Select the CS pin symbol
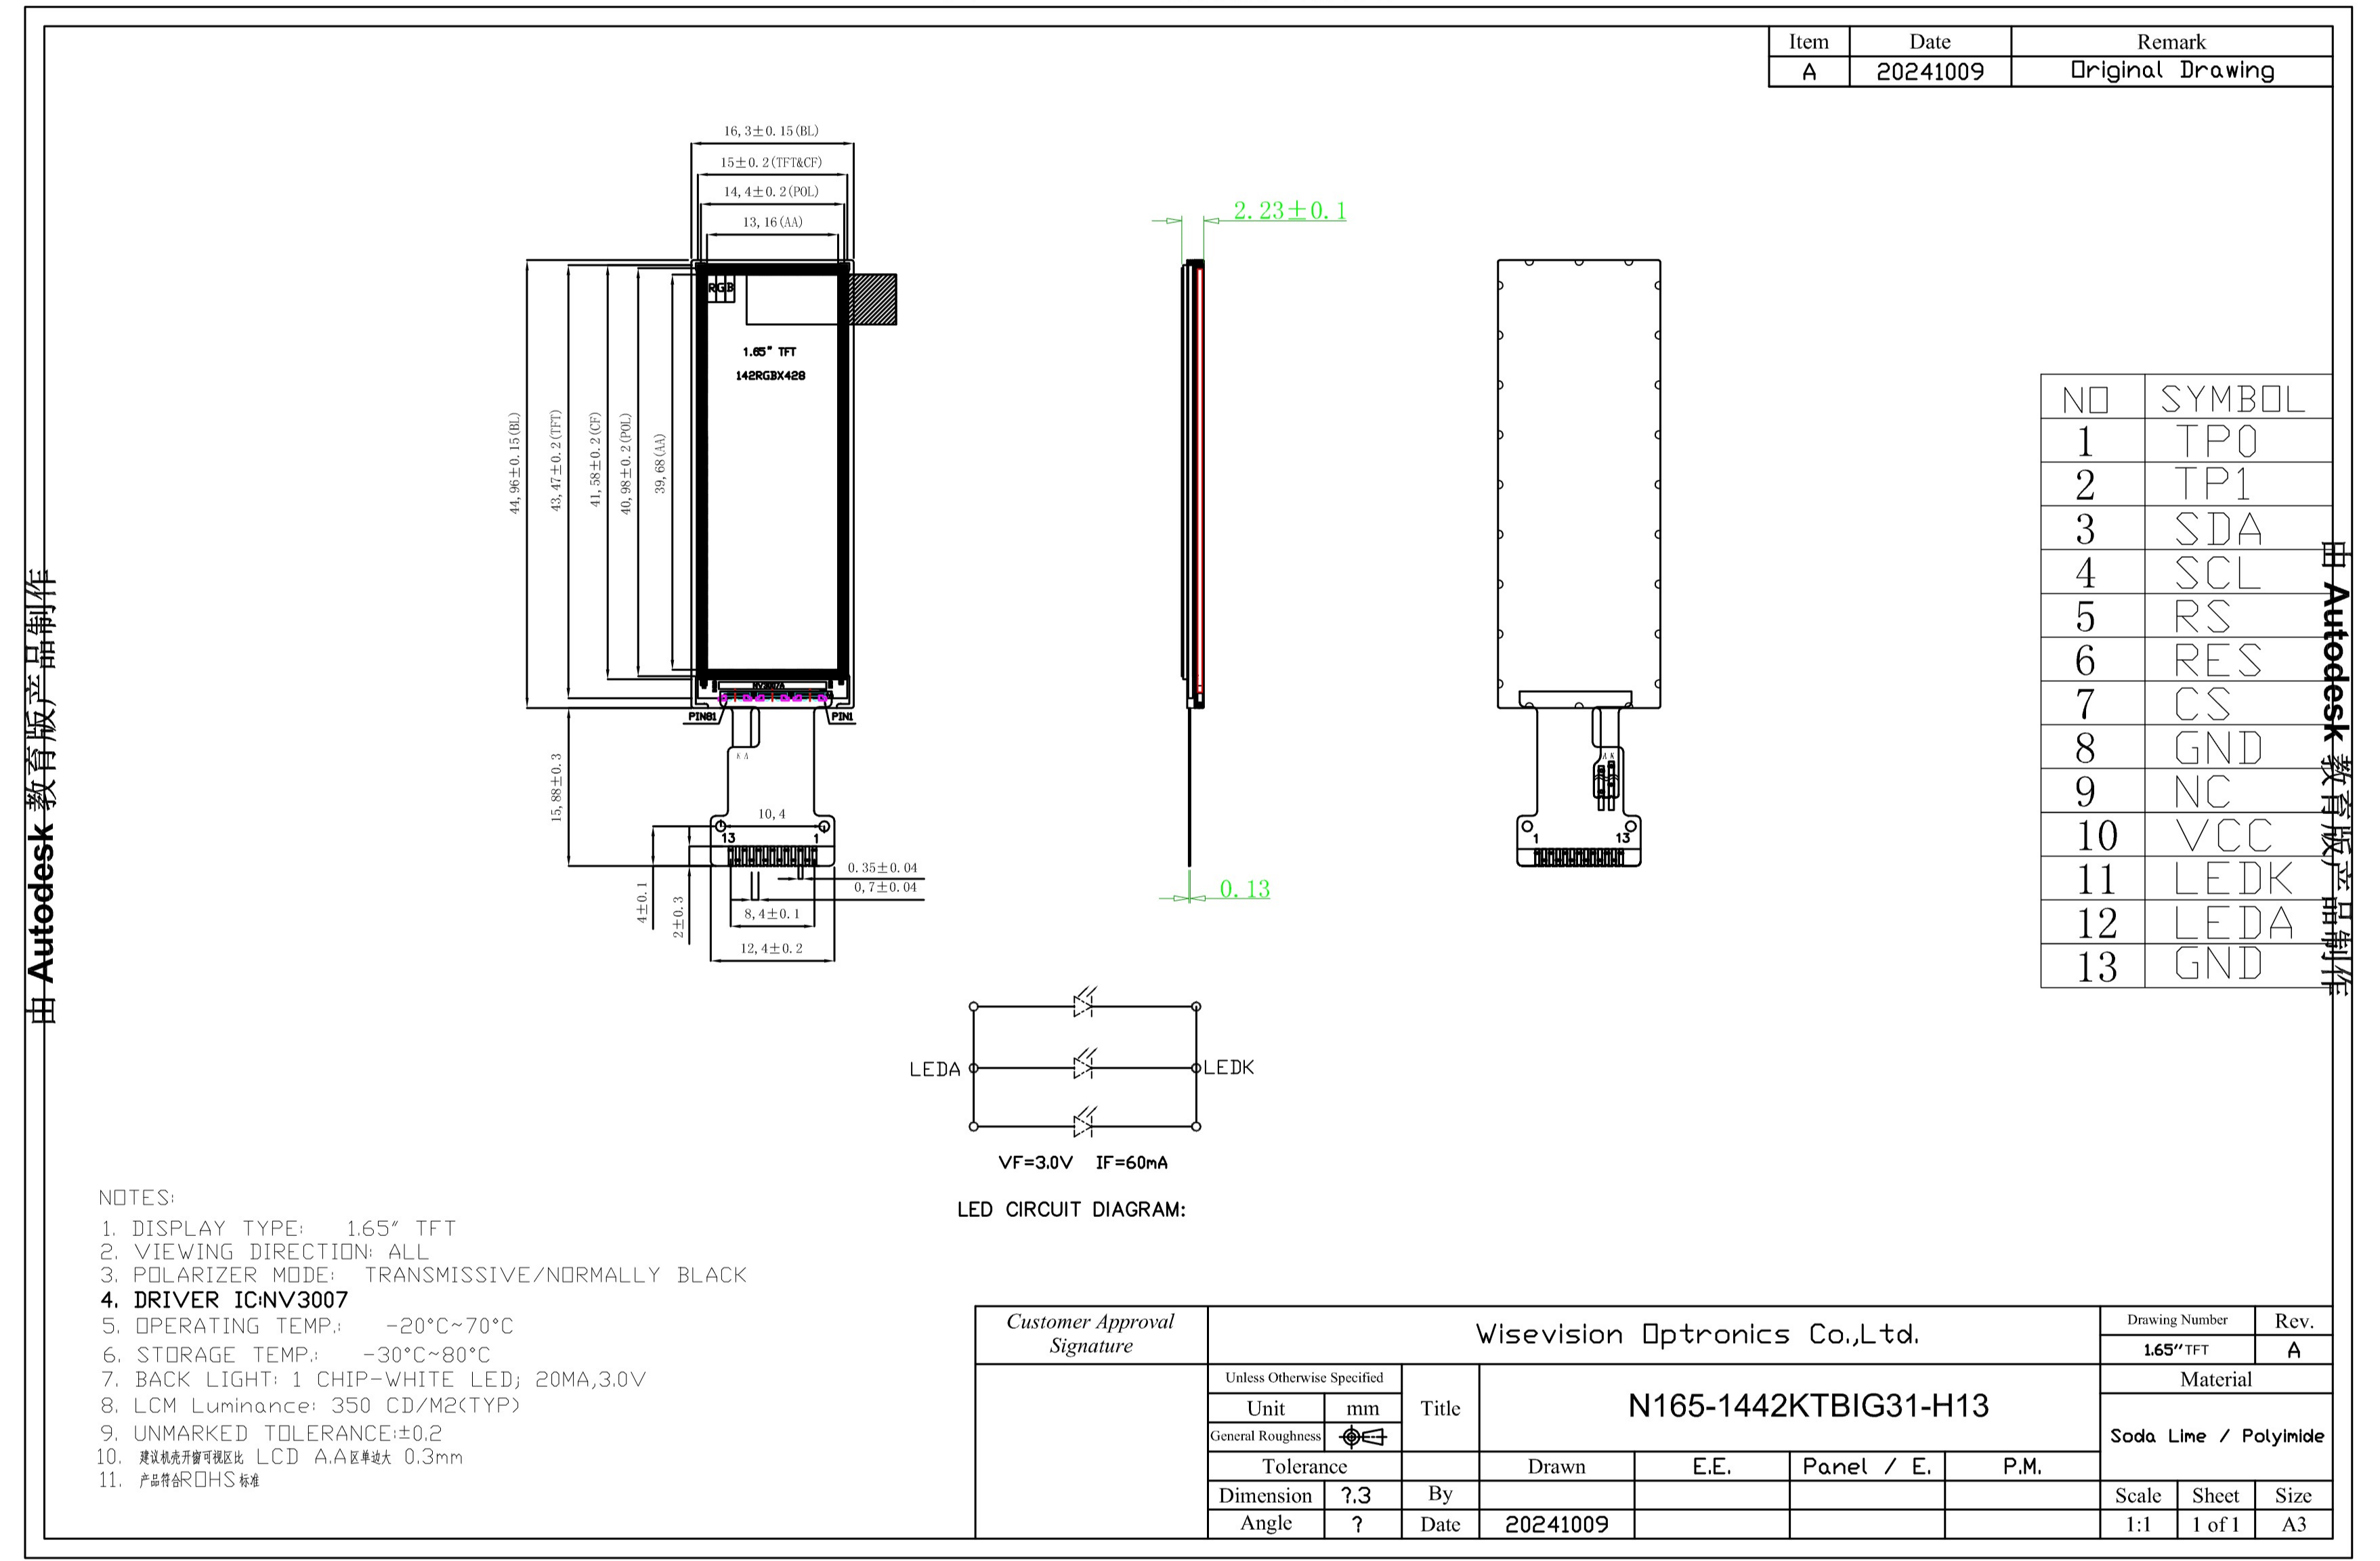Viewport: 2380px width, 1561px height. coord(2202,704)
